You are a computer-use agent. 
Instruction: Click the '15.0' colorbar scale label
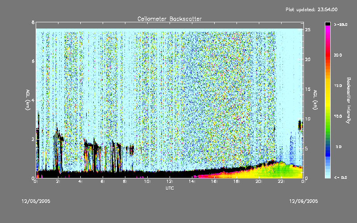[338, 86]
